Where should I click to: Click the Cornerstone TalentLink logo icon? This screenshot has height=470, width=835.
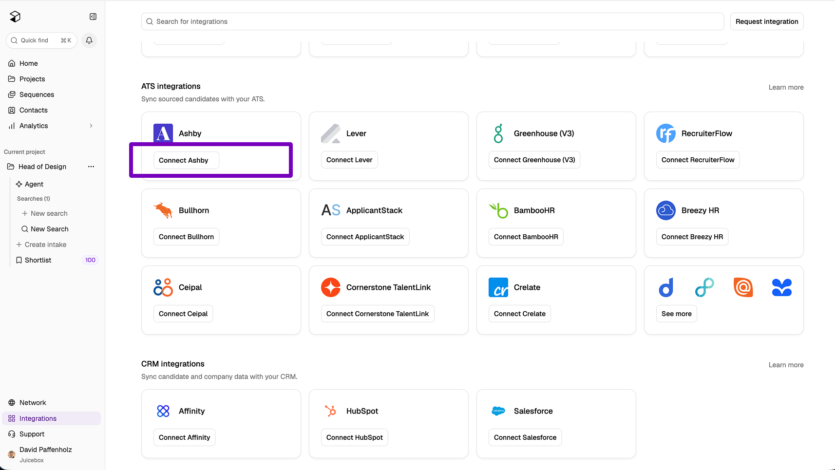point(331,287)
